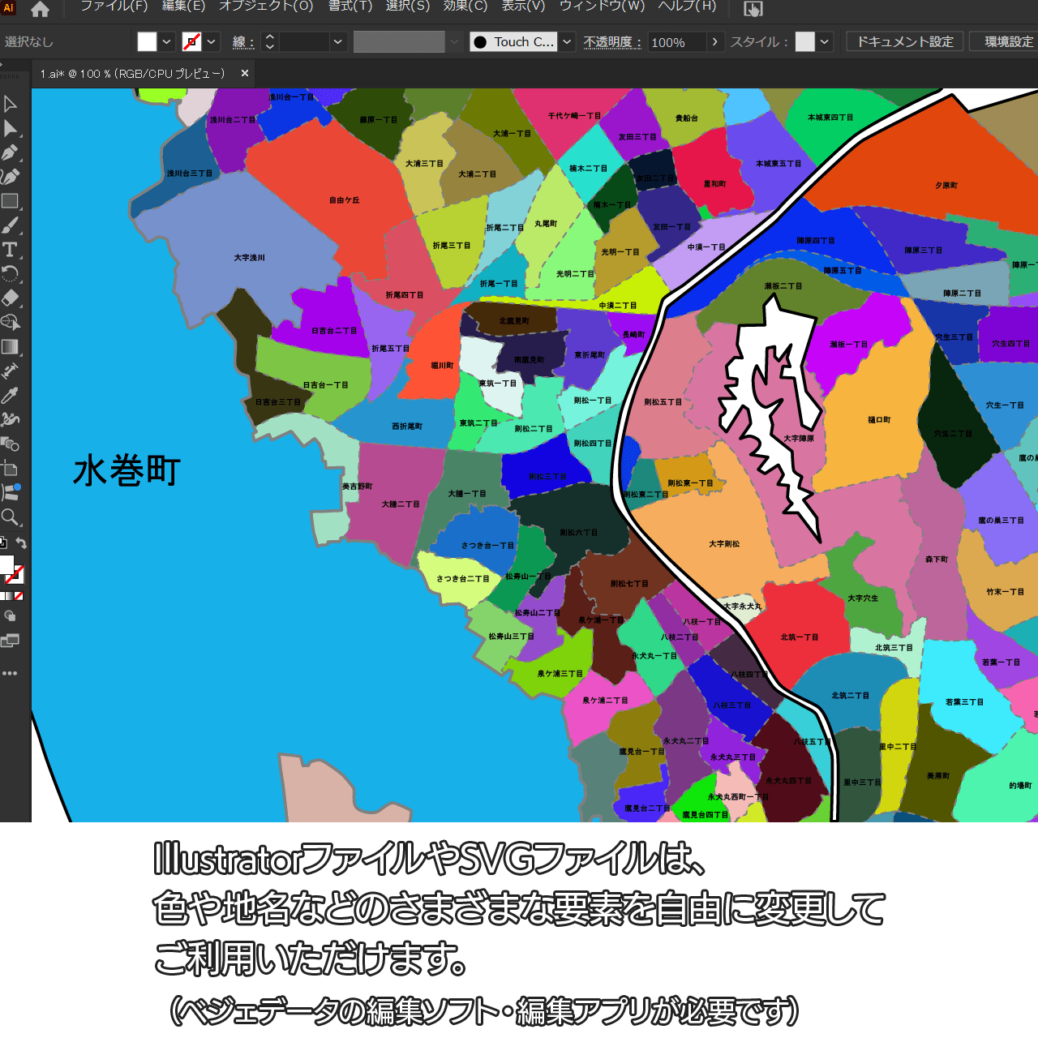Viewport: 1038px width, 1038px height.
Task: Expand the Touch C... brush dropdown
Action: [568, 42]
